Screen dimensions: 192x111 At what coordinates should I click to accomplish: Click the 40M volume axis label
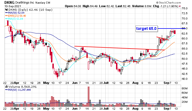pyautogui.click(x=185, y=97)
